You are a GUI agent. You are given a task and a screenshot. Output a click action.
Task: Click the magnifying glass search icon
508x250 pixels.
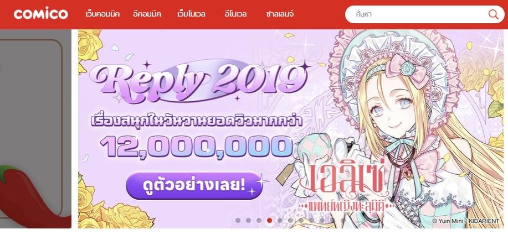(x=494, y=14)
